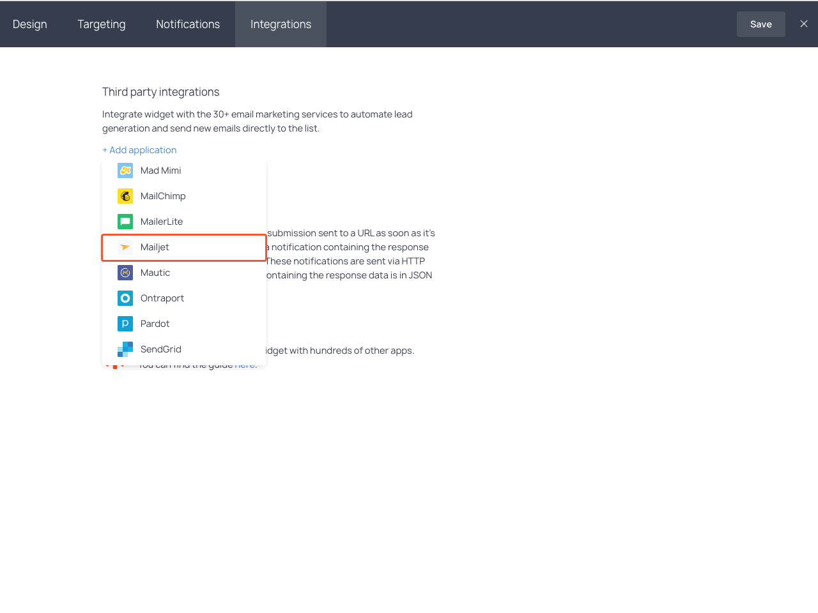Switch to the Targeting tab
This screenshot has height=613, width=818.
pos(102,24)
